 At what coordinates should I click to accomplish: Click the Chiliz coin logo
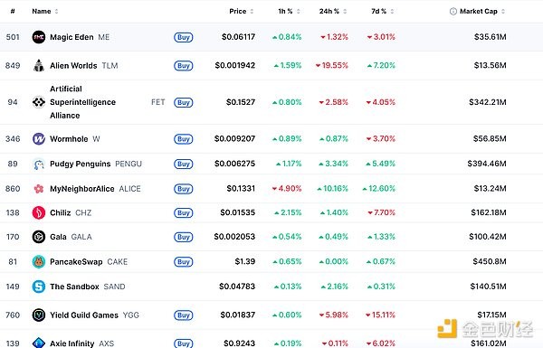click(39, 212)
